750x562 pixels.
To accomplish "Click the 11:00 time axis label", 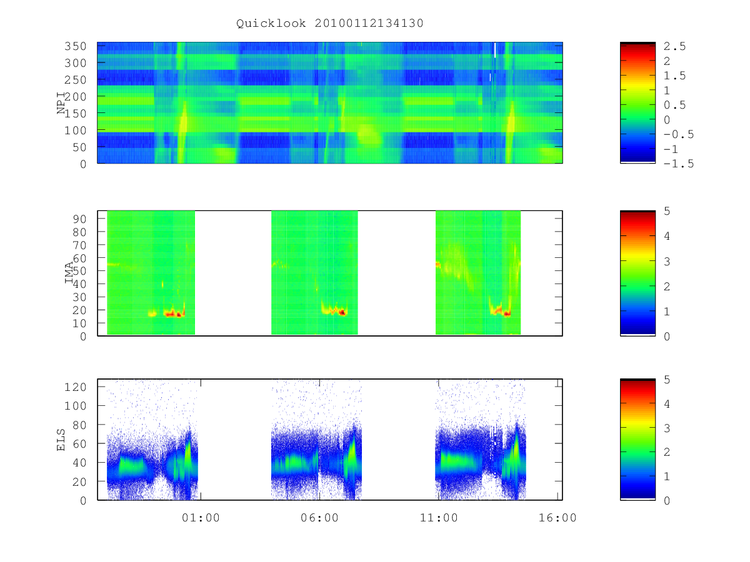I will click(x=439, y=518).
